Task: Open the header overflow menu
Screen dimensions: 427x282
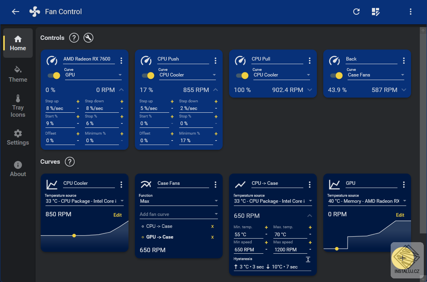Action: point(410,12)
